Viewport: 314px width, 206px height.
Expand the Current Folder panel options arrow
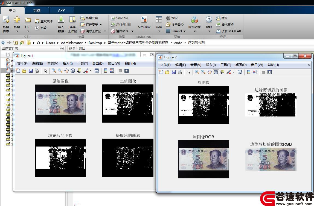[62, 49]
